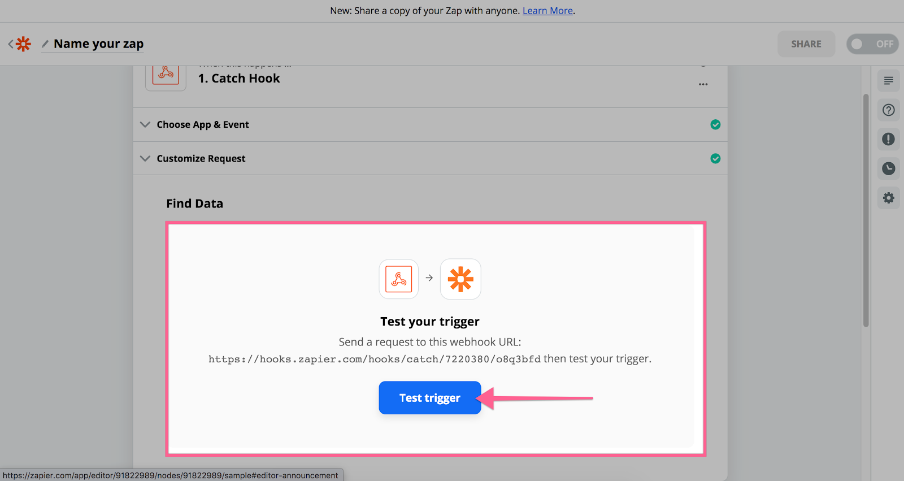The height and width of the screenshot is (481, 904).
Task: Click the Zapier logo icon in header
Action: click(x=23, y=44)
